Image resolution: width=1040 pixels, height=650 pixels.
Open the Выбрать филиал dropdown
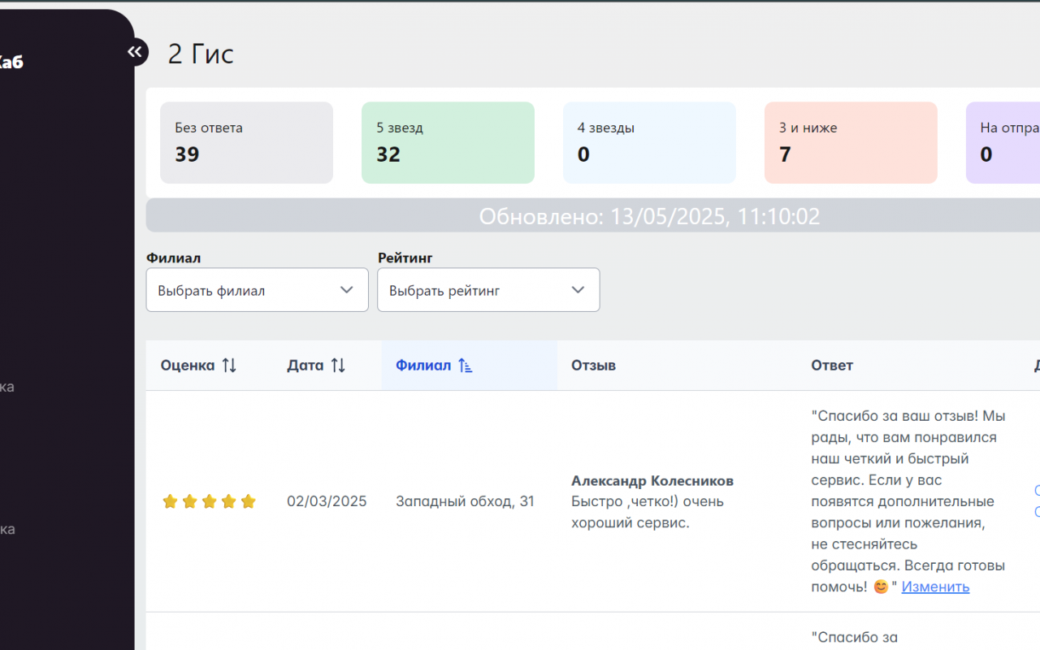tap(258, 290)
